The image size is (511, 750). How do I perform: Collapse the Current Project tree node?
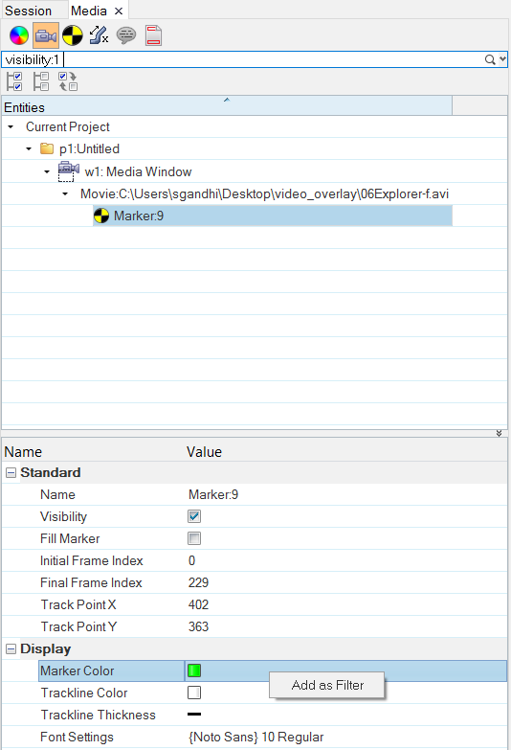point(11,127)
